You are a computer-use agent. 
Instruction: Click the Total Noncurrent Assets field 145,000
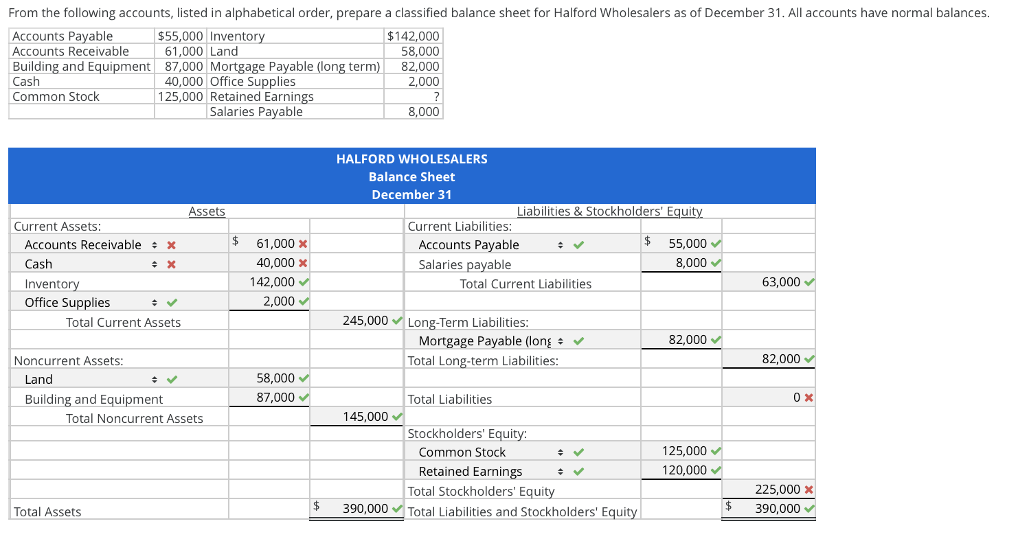[357, 417]
